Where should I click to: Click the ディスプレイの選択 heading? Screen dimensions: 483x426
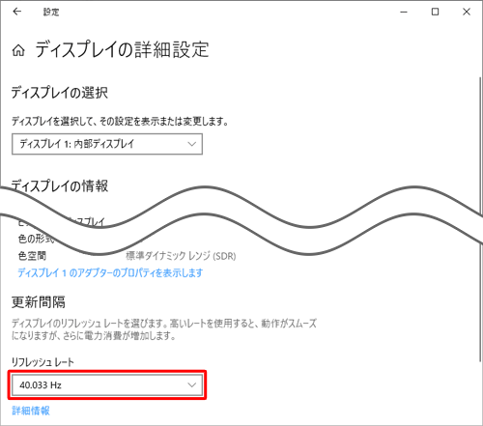tap(60, 93)
